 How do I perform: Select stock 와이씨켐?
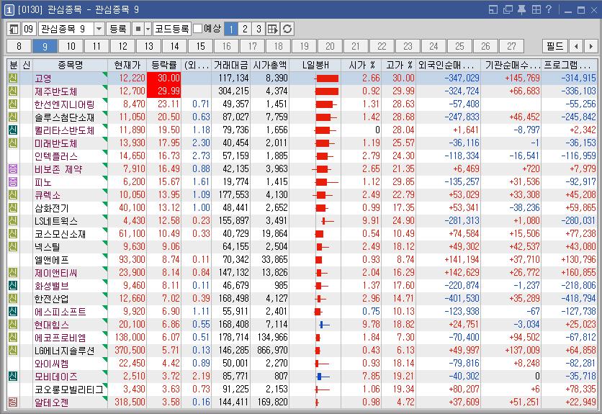(51, 364)
